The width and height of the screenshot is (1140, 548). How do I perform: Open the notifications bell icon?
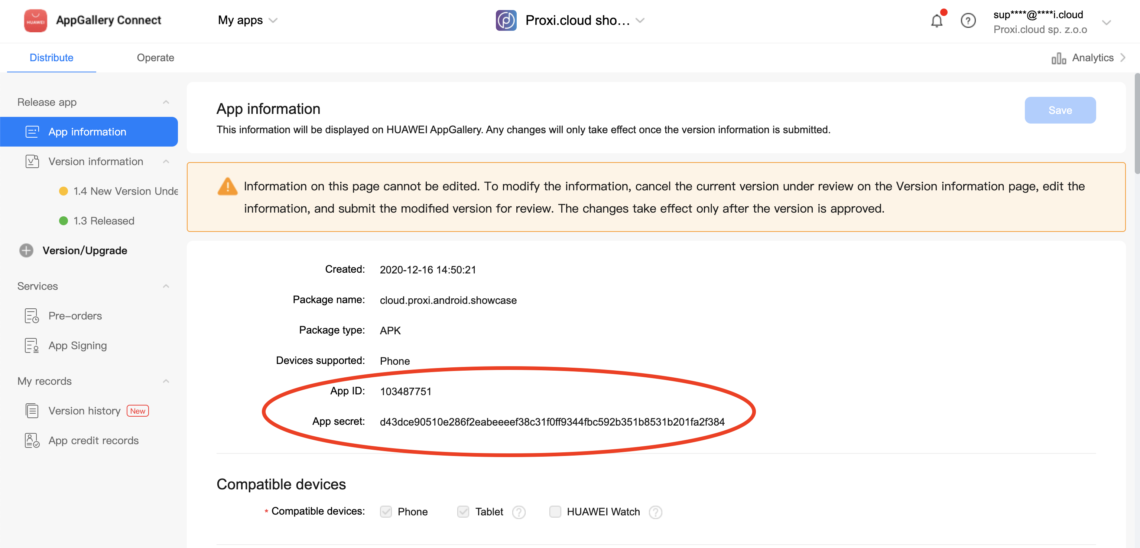pyautogui.click(x=936, y=20)
